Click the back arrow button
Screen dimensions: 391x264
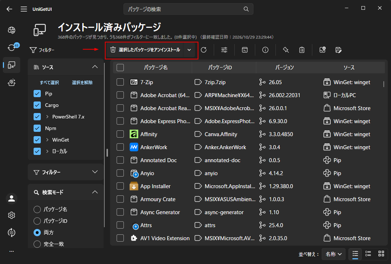(9, 9)
